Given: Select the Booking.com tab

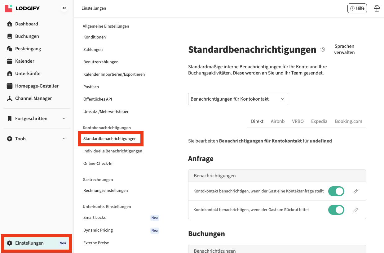Looking at the screenshot, I should pyautogui.click(x=348, y=121).
